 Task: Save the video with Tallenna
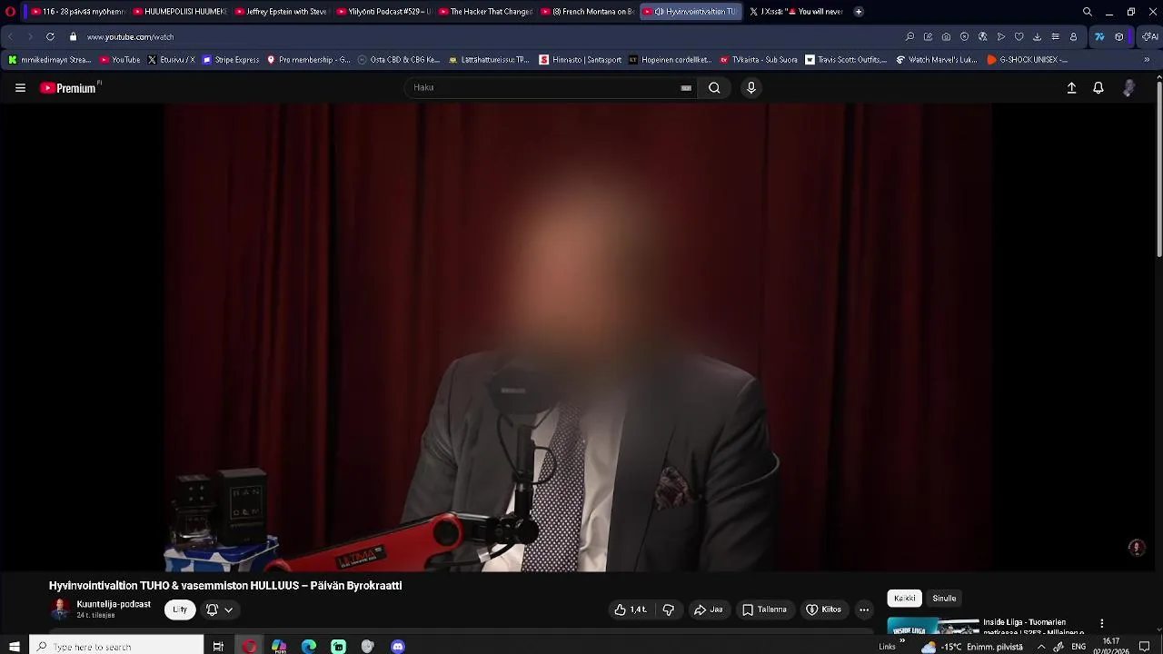tap(764, 609)
